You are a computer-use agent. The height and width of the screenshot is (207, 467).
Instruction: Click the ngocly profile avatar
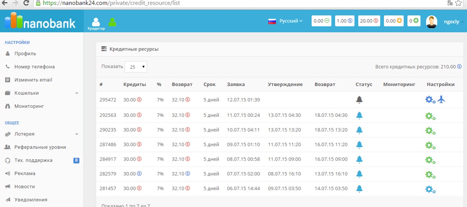432,22
